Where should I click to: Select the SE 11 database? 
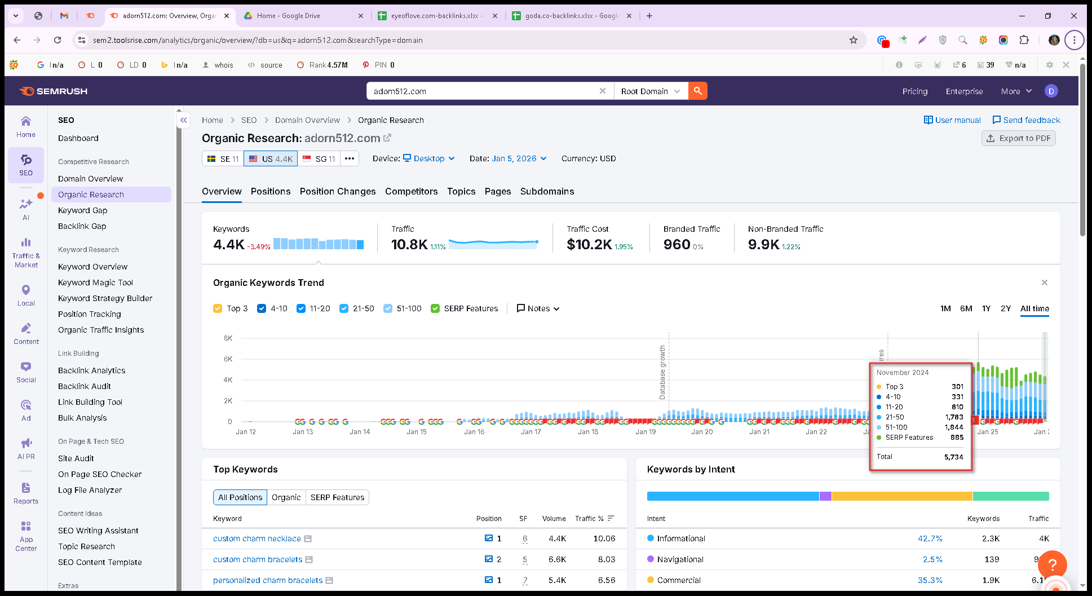click(x=223, y=158)
